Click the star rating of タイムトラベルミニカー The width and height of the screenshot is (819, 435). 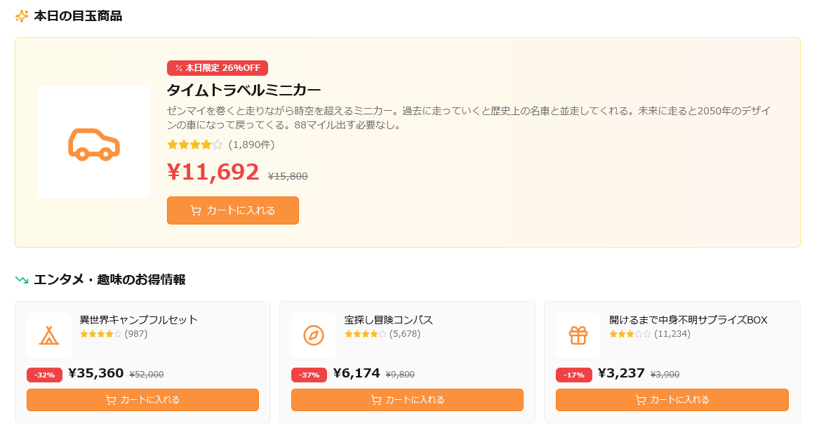pos(194,145)
